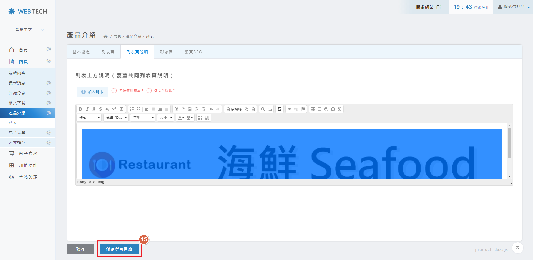
Task: Open the 樣式 styles dropdown
Action: (89, 118)
